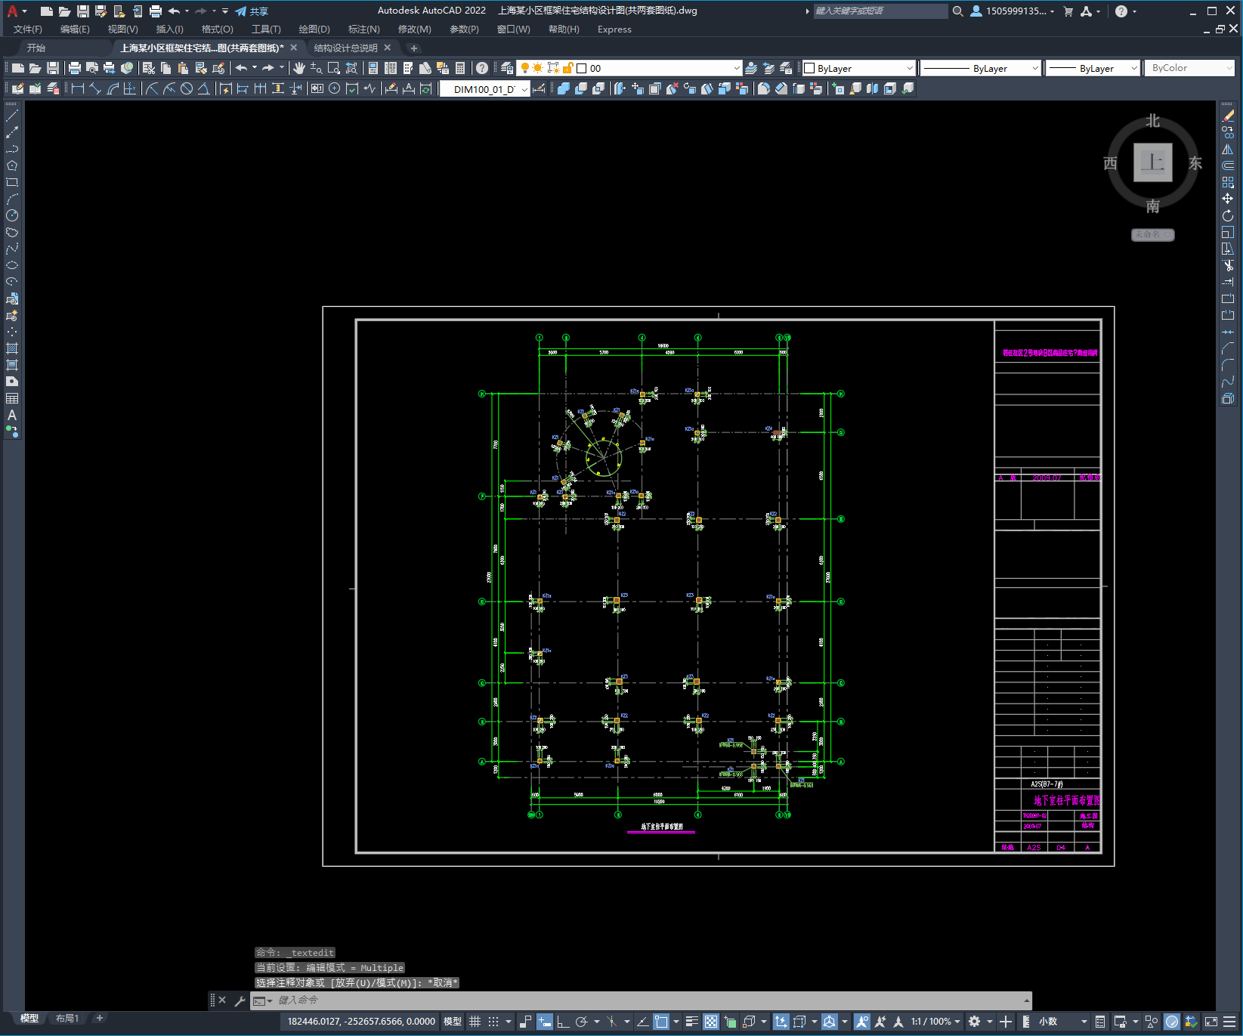The image size is (1243, 1036).
Task: Select the Circle draw tool
Action: [12, 215]
